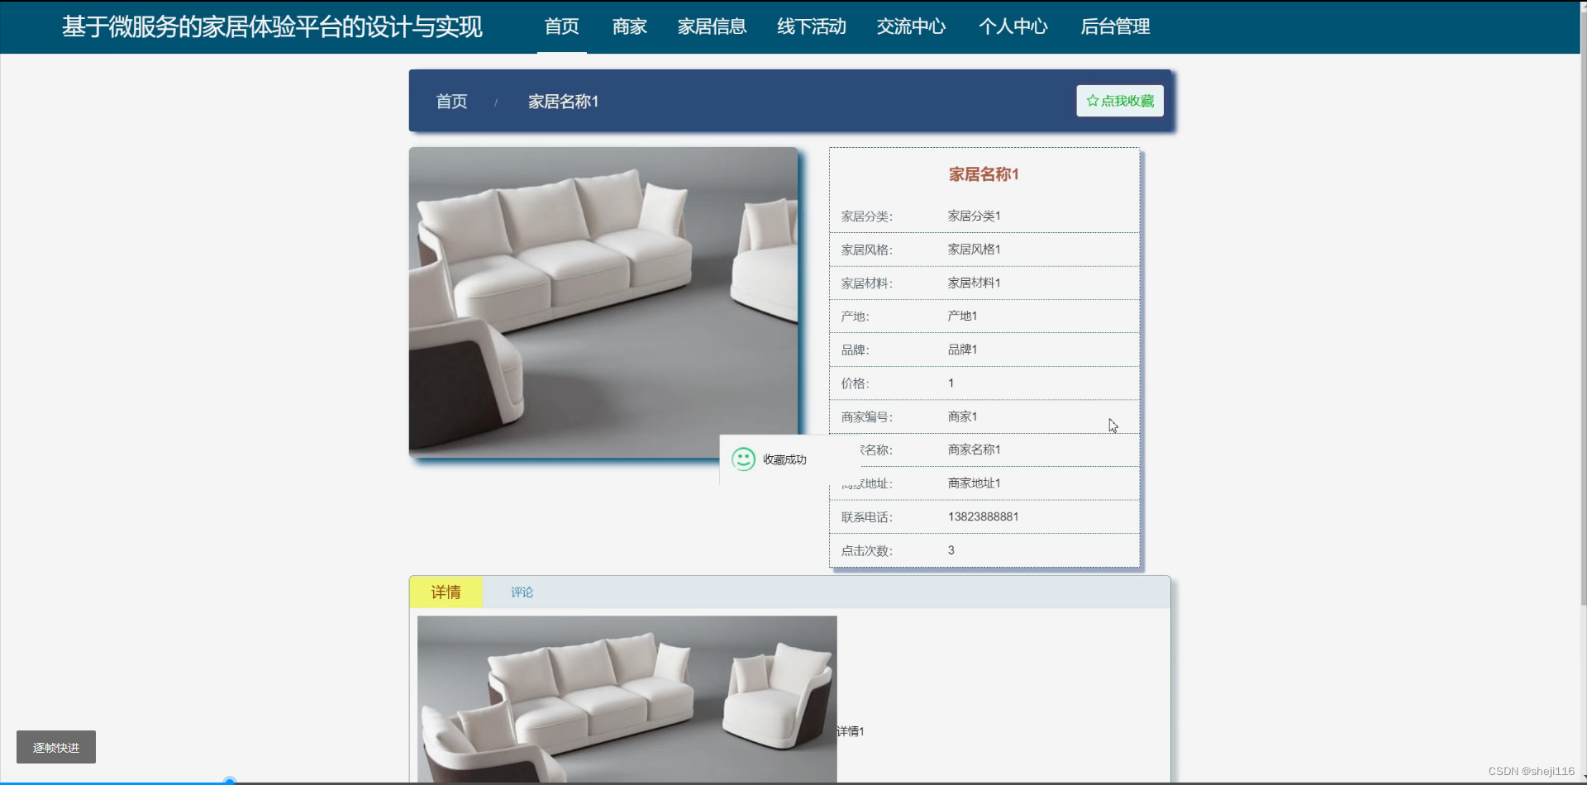The height and width of the screenshot is (785, 1587).
Task: Switch to the 评论 tab
Action: click(x=522, y=592)
